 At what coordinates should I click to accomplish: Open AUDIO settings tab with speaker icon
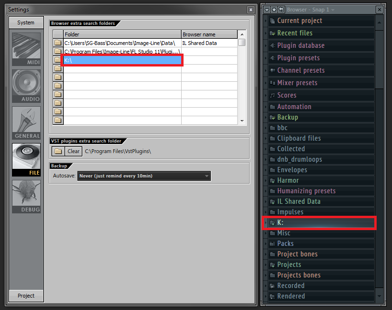point(26,86)
